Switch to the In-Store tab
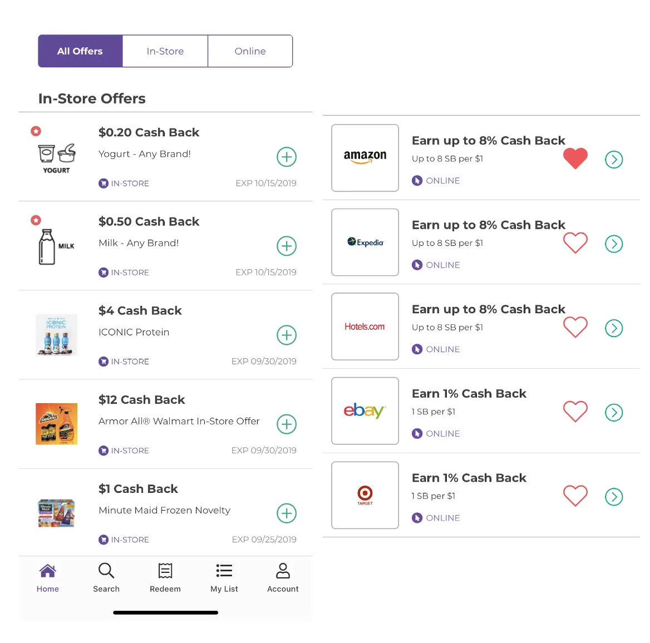The width and height of the screenshot is (650, 643). 165,51
